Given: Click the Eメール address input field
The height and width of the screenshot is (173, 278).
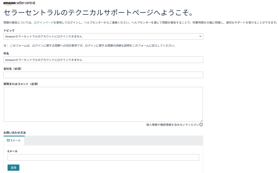Looking at the screenshot, I should pos(103,158).
